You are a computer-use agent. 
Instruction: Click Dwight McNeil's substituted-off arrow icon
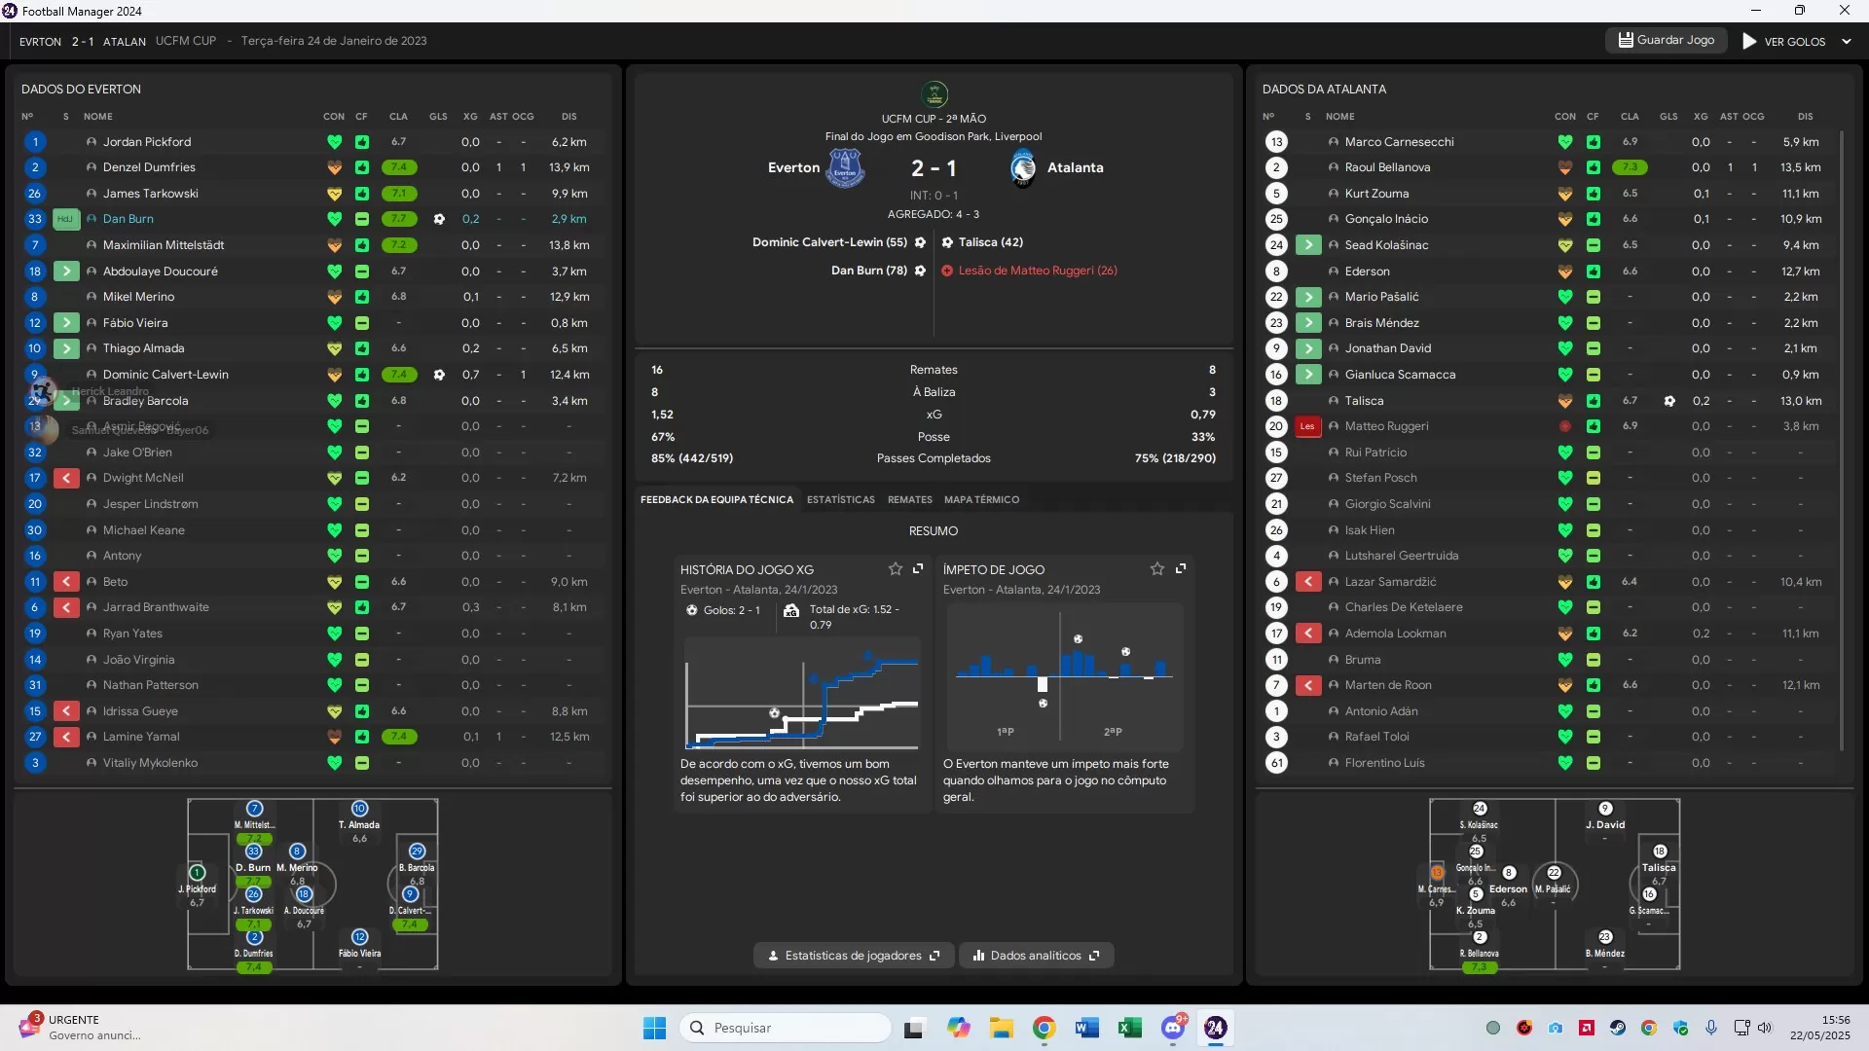click(66, 478)
